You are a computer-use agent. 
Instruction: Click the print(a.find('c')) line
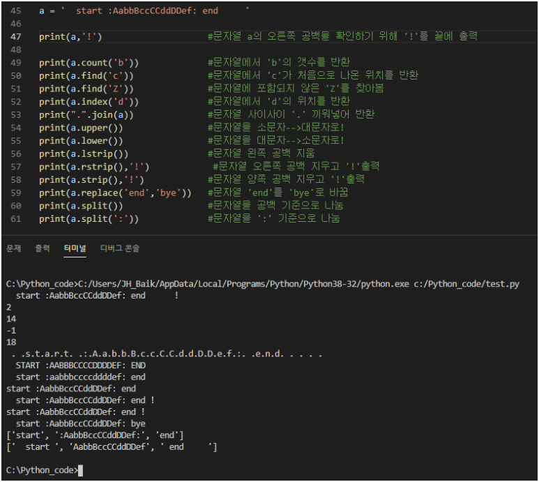tap(86, 76)
